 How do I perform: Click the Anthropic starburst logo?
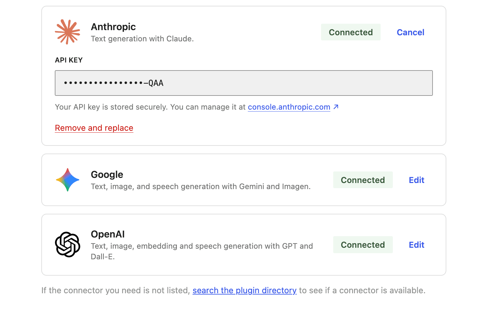[x=67, y=32]
